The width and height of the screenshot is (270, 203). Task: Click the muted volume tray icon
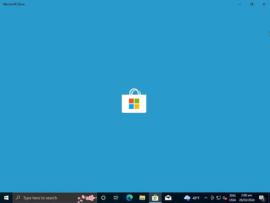pyautogui.click(x=225, y=198)
